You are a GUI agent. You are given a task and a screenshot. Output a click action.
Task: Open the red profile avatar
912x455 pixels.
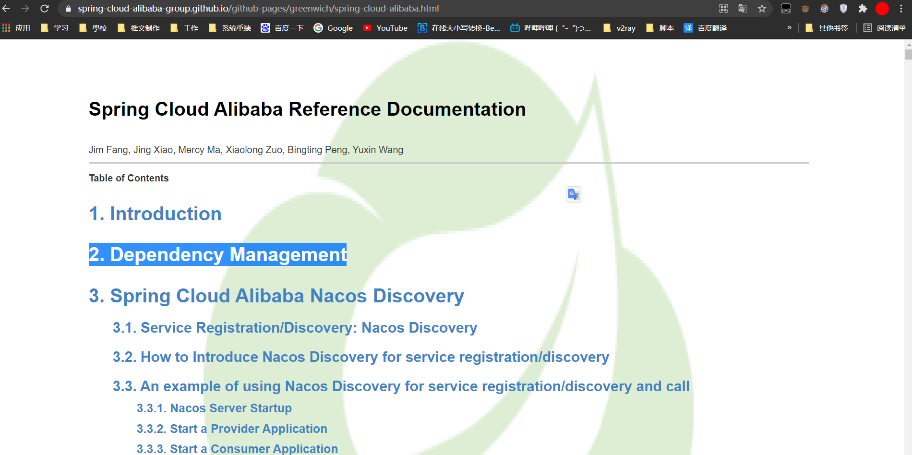(882, 9)
